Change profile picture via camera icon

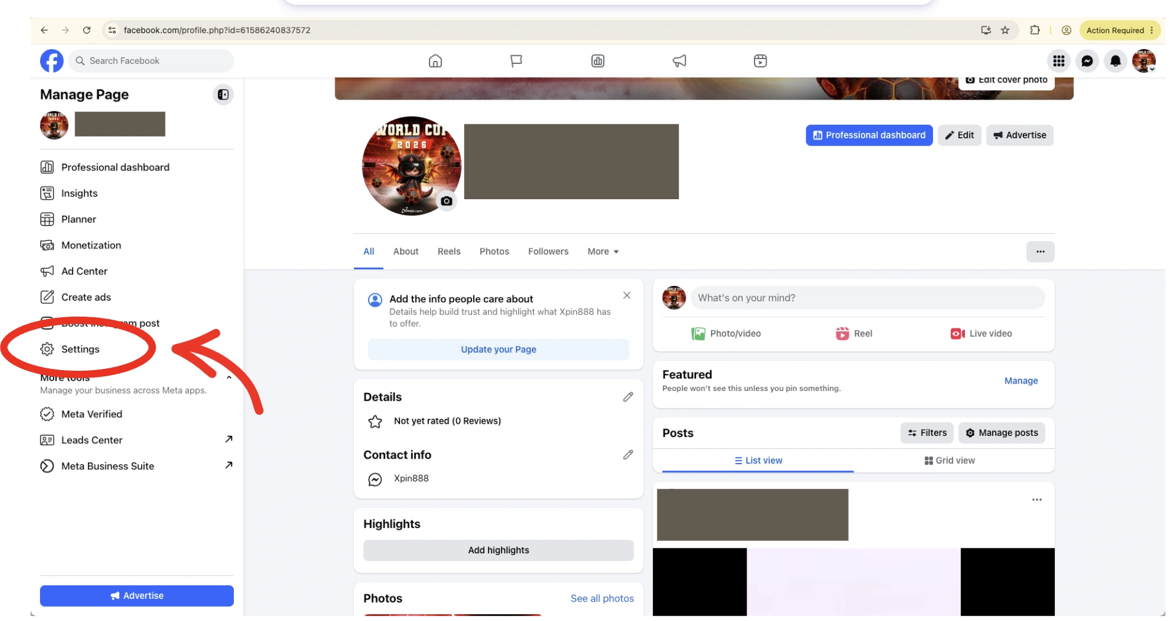(447, 201)
